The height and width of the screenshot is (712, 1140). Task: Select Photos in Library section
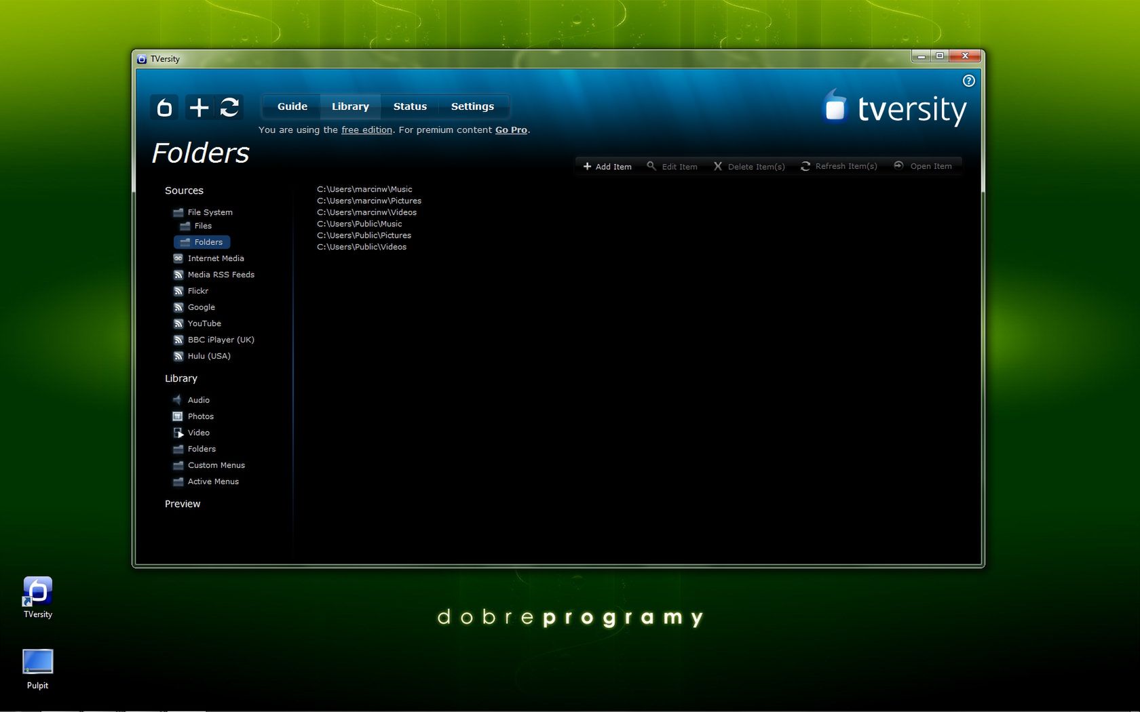(201, 416)
